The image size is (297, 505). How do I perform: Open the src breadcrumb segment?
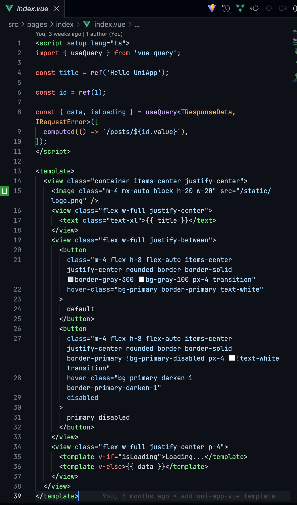pyautogui.click(x=13, y=25)
